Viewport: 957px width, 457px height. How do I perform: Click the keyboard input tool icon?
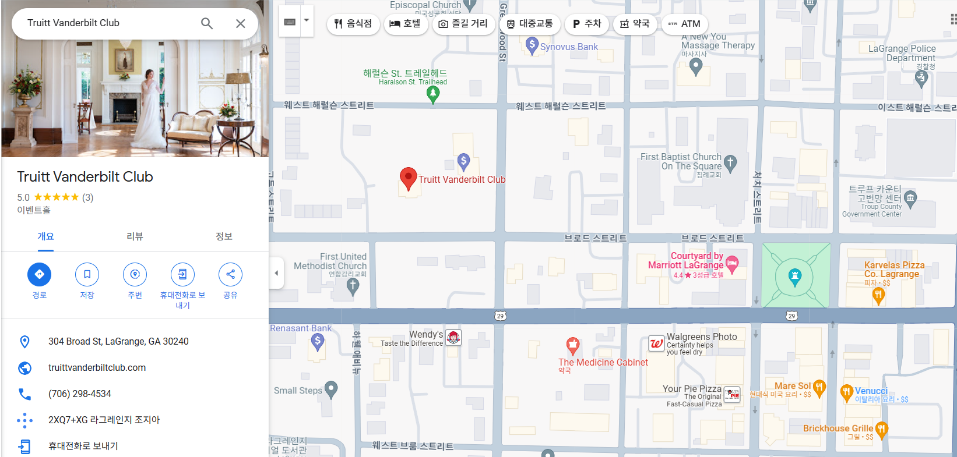290,22
